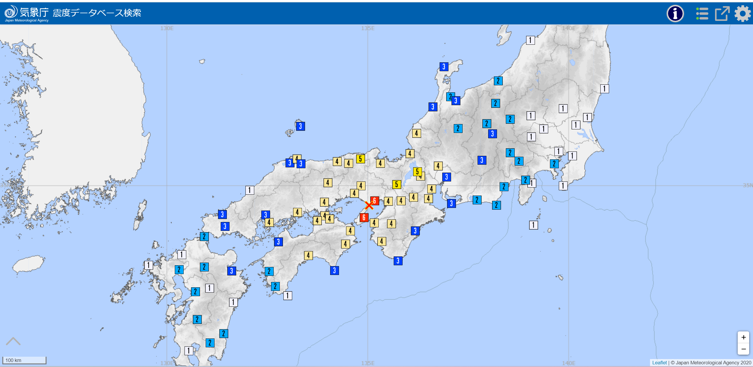Image resolution: width=753 pixels, height=367 pixels.
Task: Click the yellow intensity 5 marker on northern Hyogo coast
Action: tap(360, 159)
